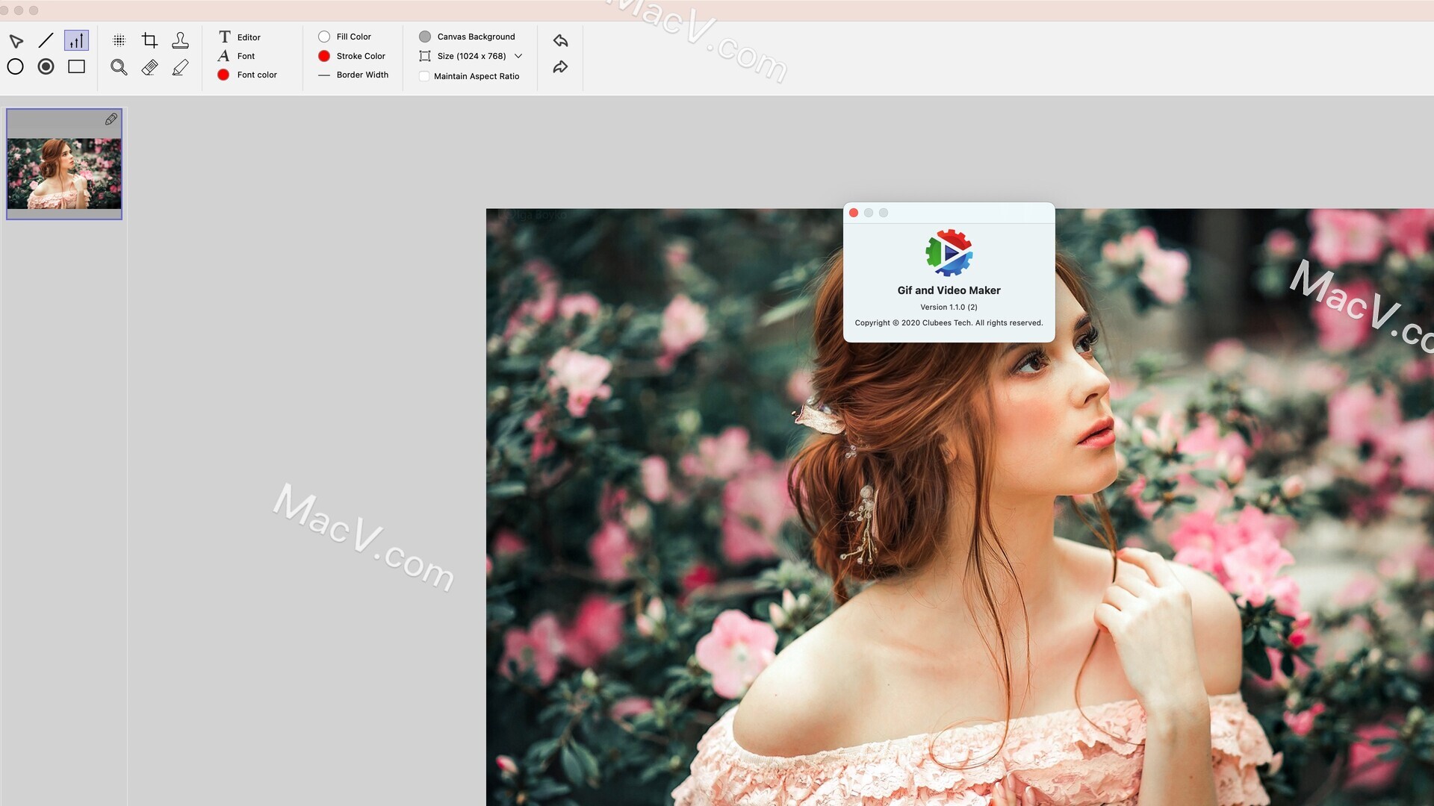The image size is (1434, 806).
Task: Toggle Maintain Aspect Ratio checkbox
Action: 423,76
